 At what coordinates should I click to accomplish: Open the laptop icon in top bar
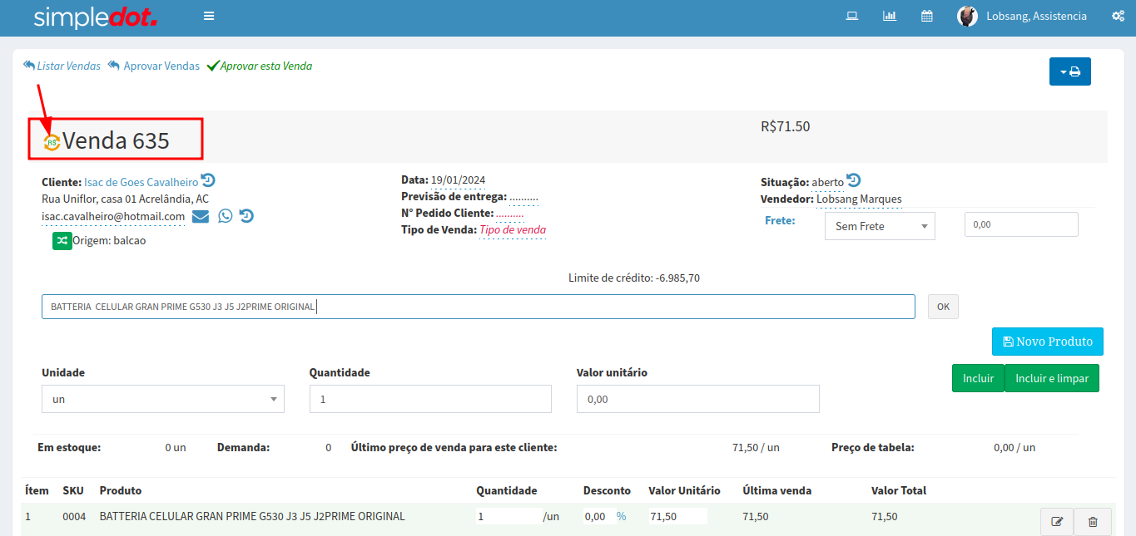852,16
